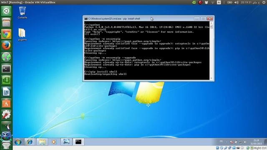Click the 'Downloading/unpacking whell' output line

pyautogui.click(x=106, y=74)
